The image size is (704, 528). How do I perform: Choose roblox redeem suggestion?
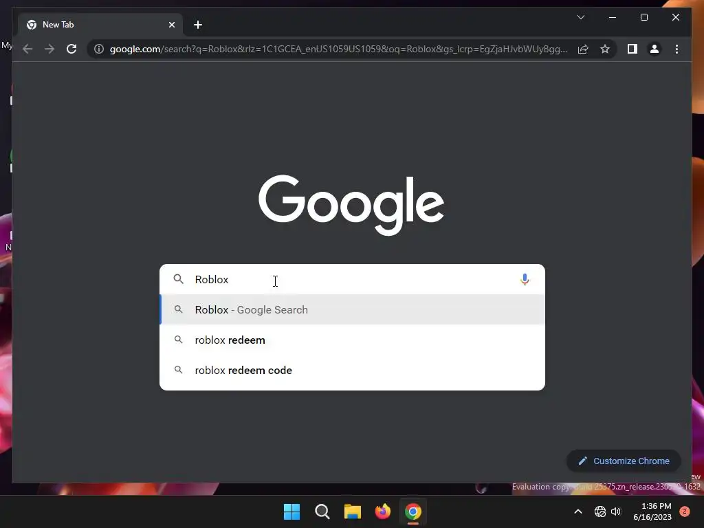[352, 340]
